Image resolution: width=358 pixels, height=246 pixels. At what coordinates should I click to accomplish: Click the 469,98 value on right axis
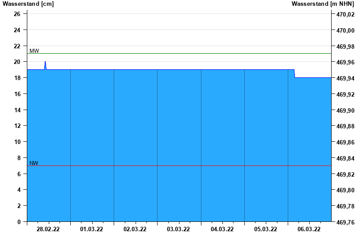tap(345, 47)
